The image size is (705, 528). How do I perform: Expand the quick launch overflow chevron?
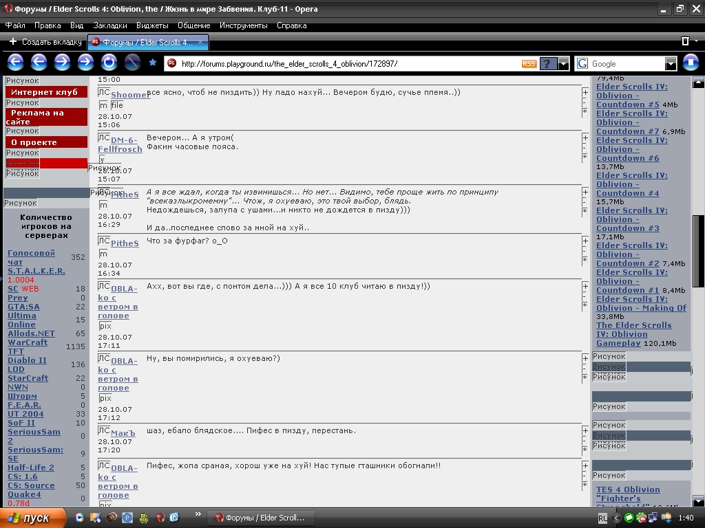(198, 514)
